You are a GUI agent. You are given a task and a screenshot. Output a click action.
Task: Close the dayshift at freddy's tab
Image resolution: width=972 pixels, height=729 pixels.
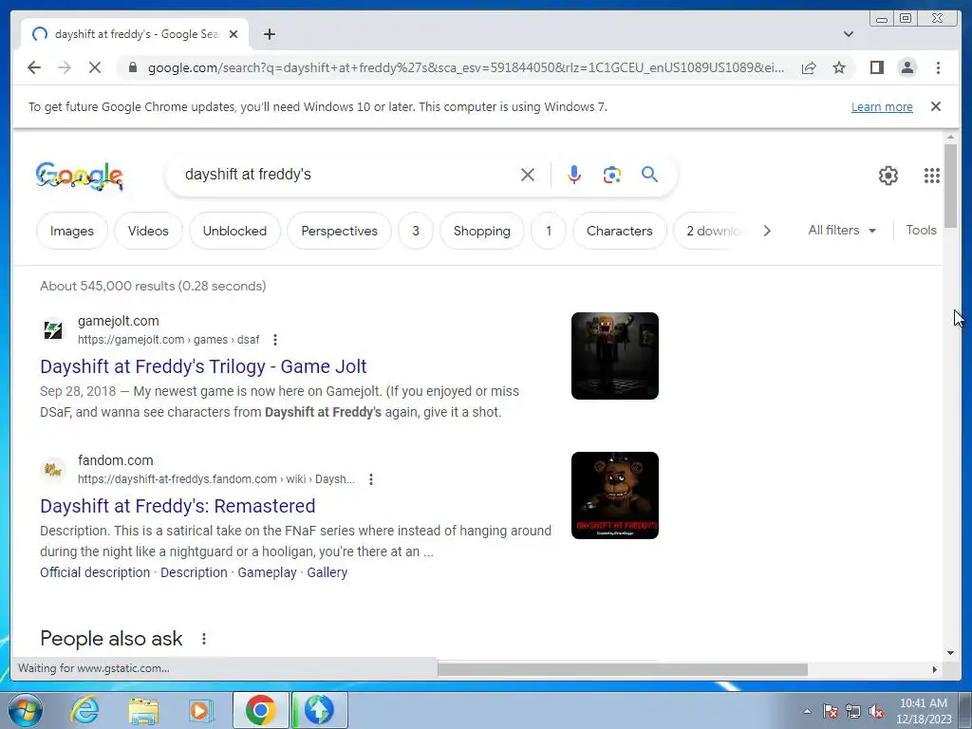click(x=234, y=34)
